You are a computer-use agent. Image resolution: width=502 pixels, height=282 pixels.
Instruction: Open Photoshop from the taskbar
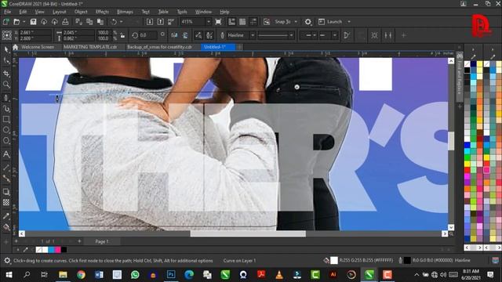point(171,275)
